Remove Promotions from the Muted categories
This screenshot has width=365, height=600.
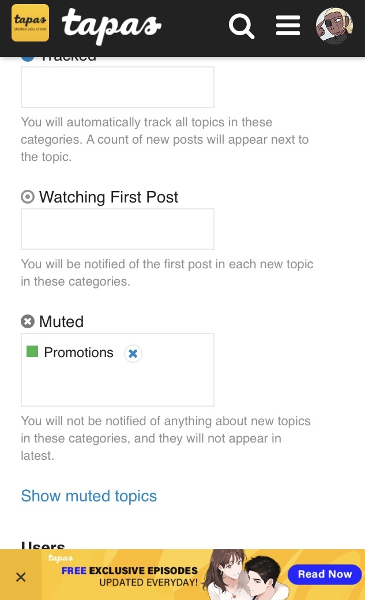coord(133,354)
